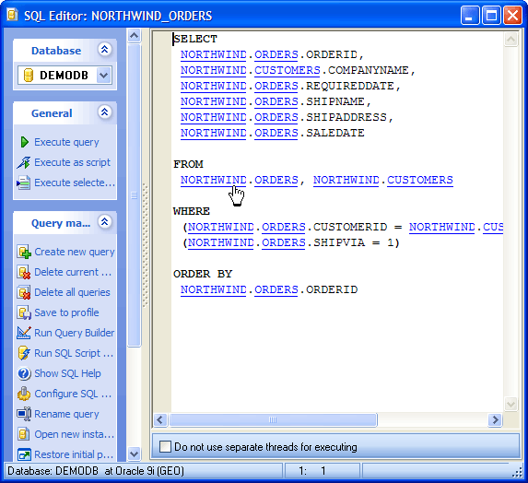The width and height of the screenshot is (528, 483).
Task: Click NORTHWIND link in the SALEDATE line
Action: [214, 133]
